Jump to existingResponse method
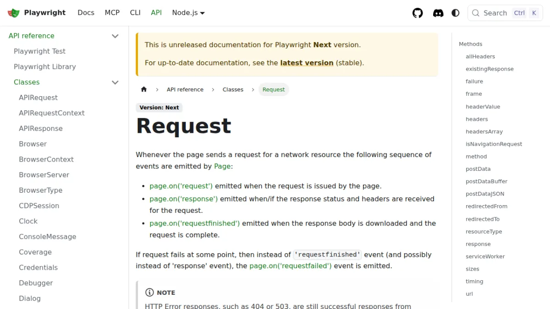Viewport: 550px width, 309px height. click(x=489, y=69)
